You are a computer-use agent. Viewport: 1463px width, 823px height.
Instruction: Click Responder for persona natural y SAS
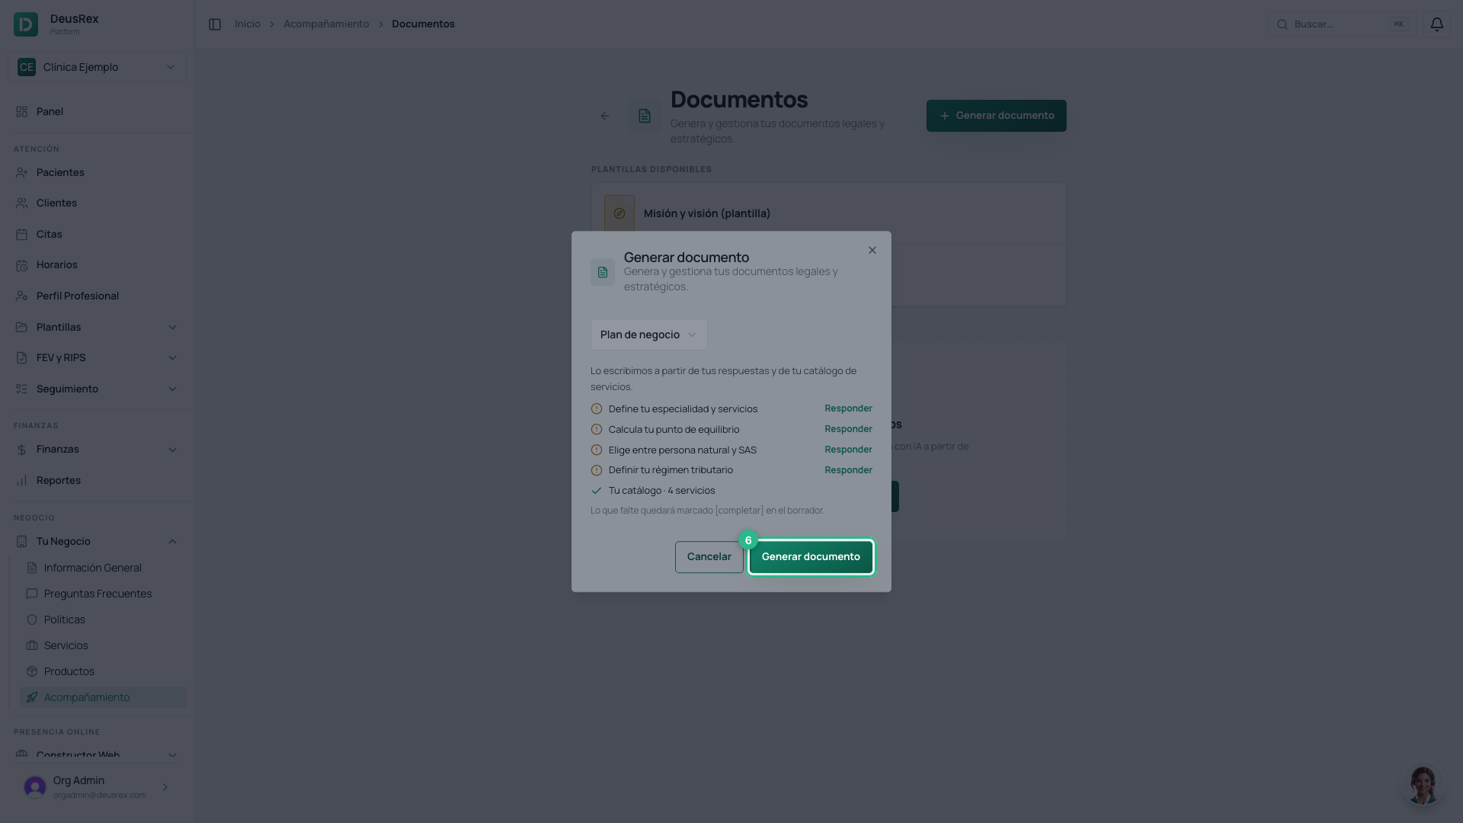[848, 450]
